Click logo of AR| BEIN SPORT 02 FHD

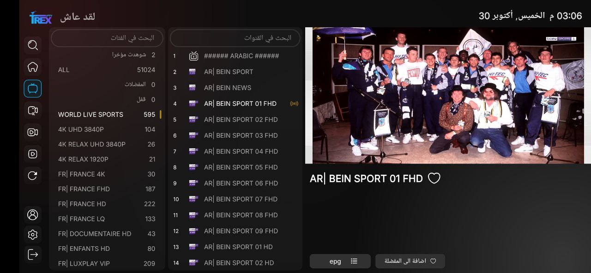193,120
